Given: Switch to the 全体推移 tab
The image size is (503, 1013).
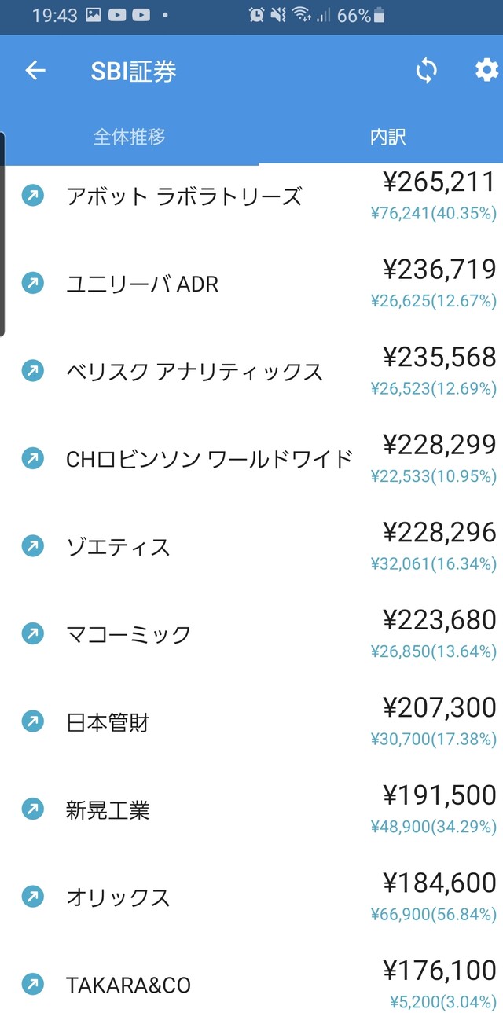Looking at the screenshot, I should click(129, 137).
